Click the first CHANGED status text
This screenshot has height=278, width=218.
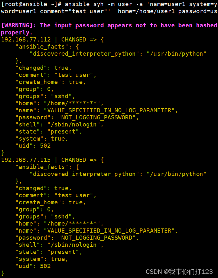pos(74,40)
